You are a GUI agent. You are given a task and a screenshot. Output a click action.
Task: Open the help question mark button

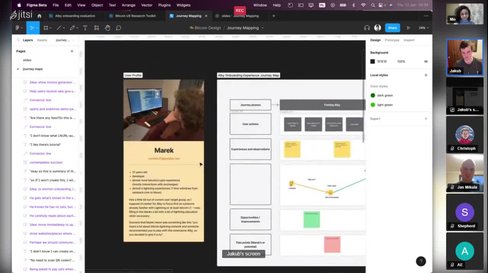click(421, 261)
